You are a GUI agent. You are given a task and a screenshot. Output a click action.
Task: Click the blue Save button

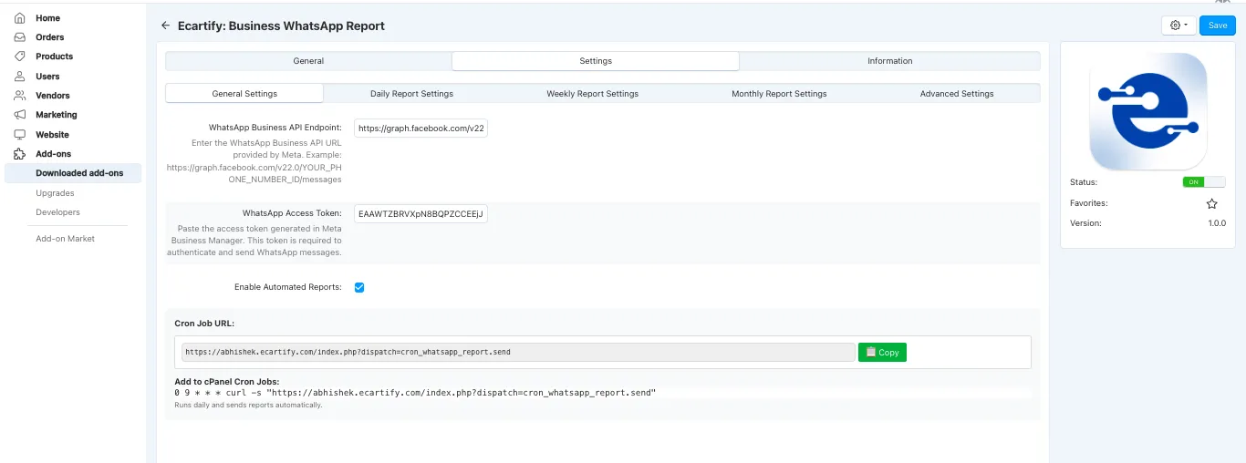[1218, 26]
